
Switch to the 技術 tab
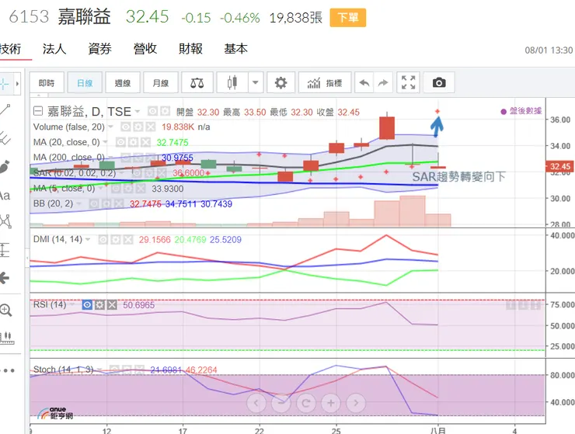click(x=10, y=49)
